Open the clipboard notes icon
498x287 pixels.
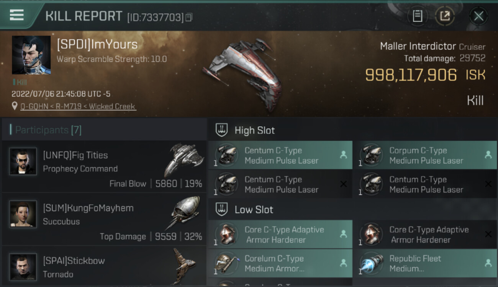pyautogui.click(x=417, y=16)
